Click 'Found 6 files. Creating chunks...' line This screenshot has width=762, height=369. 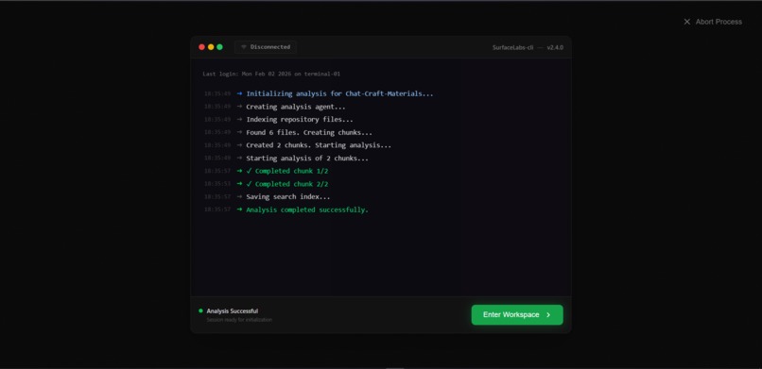(x=309, y=132)
